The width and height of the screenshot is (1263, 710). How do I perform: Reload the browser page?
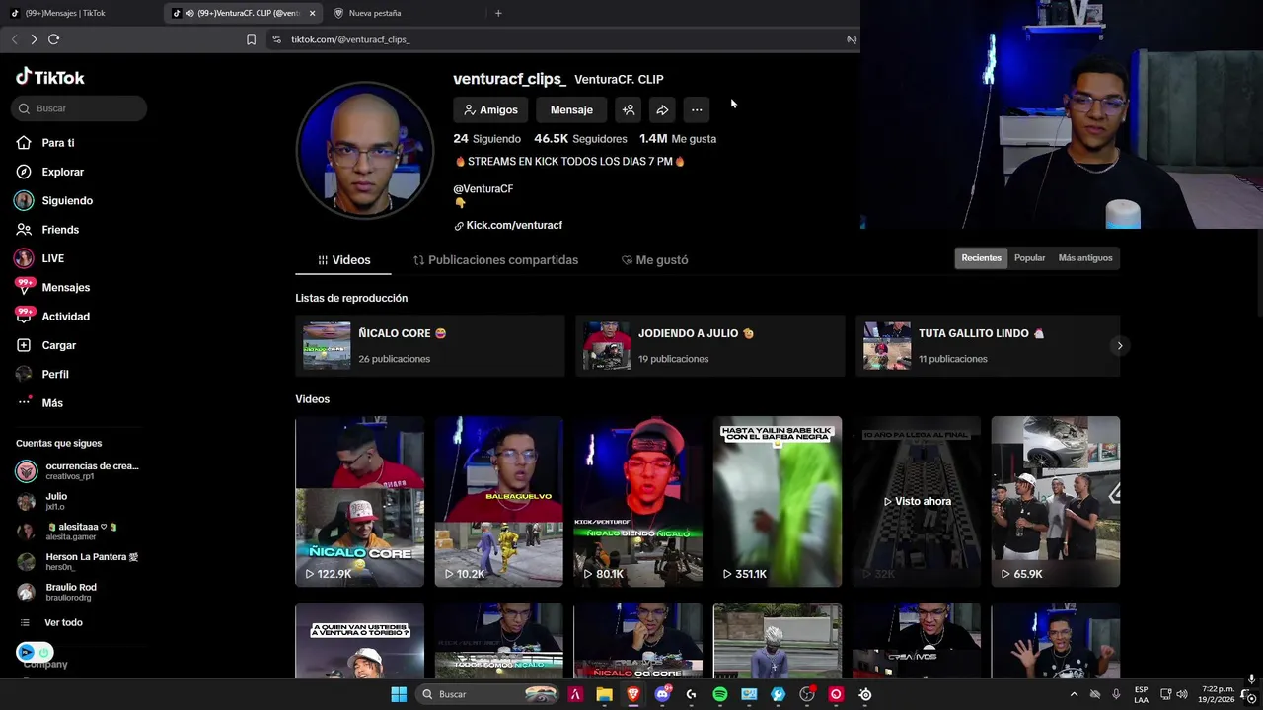pyautogui.click(x=53, y=39)
